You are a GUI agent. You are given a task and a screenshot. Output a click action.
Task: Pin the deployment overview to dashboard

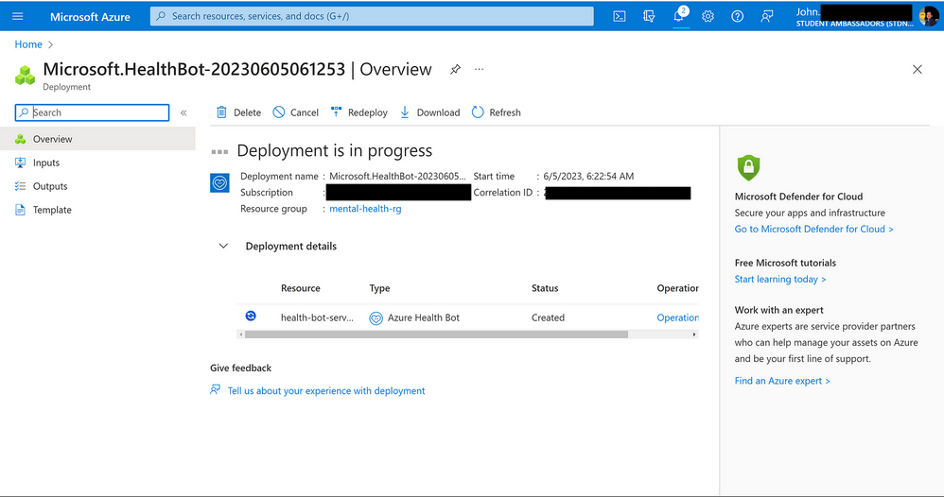pos(455,69)
